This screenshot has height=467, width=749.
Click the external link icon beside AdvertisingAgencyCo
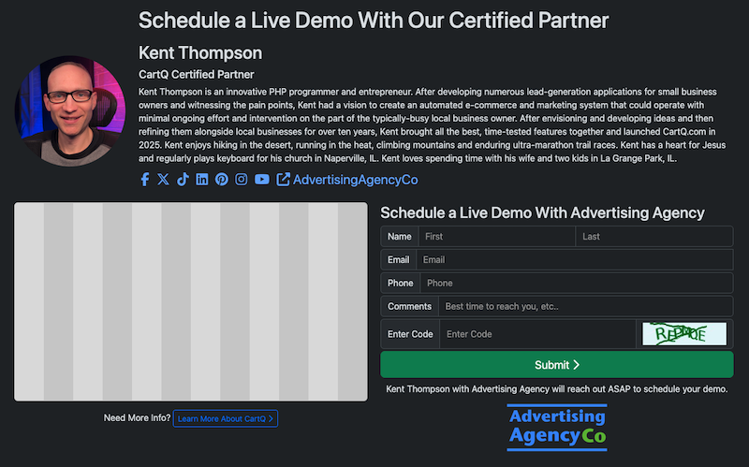tap(283, 180)
